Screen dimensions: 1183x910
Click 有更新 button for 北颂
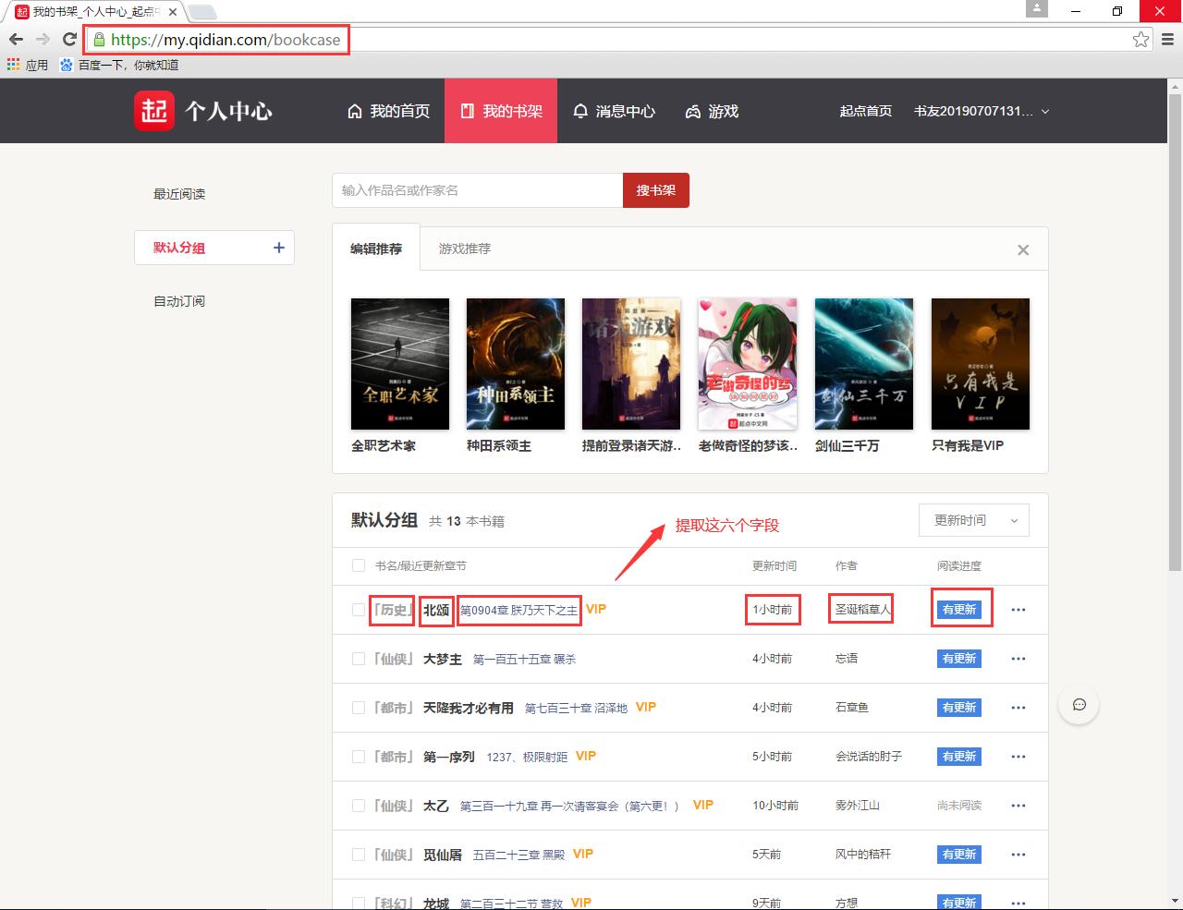pyautogui.click(x=959, y=610)
